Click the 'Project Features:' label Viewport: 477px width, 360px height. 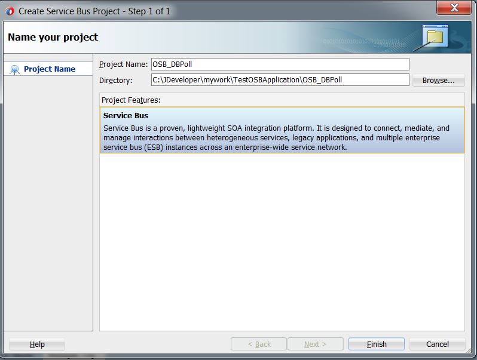pyautogui.click(x=131, y=100)
